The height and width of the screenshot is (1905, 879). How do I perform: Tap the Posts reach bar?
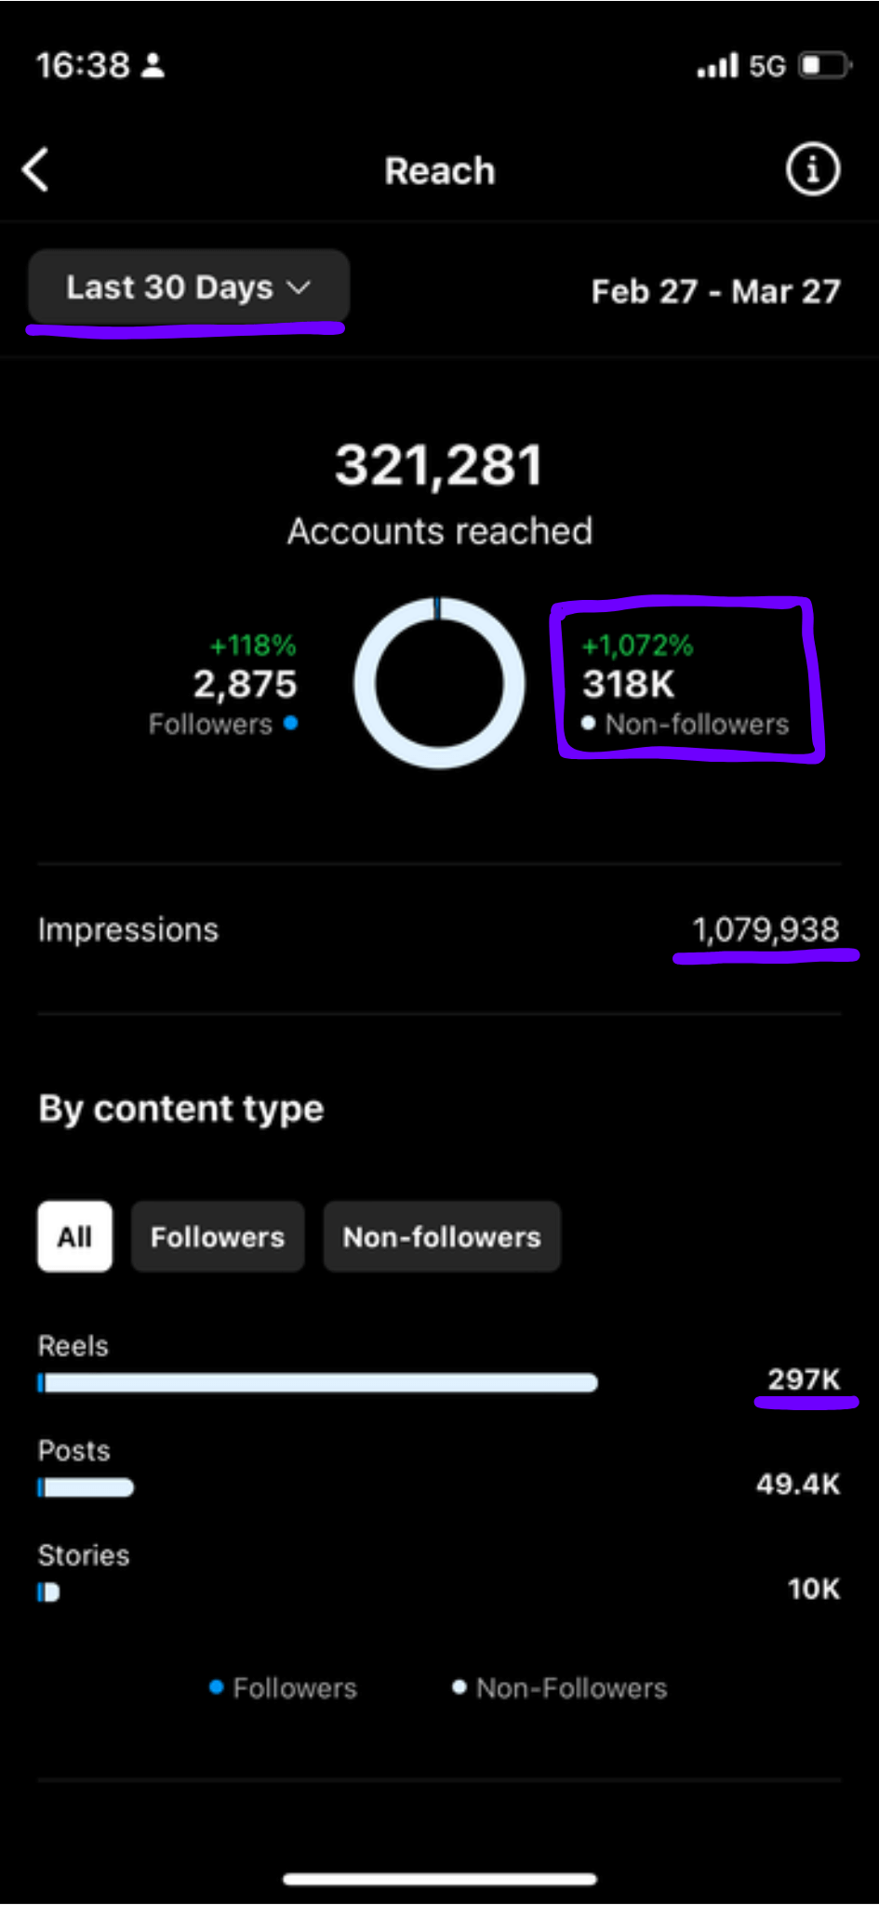coord(86,1487)
